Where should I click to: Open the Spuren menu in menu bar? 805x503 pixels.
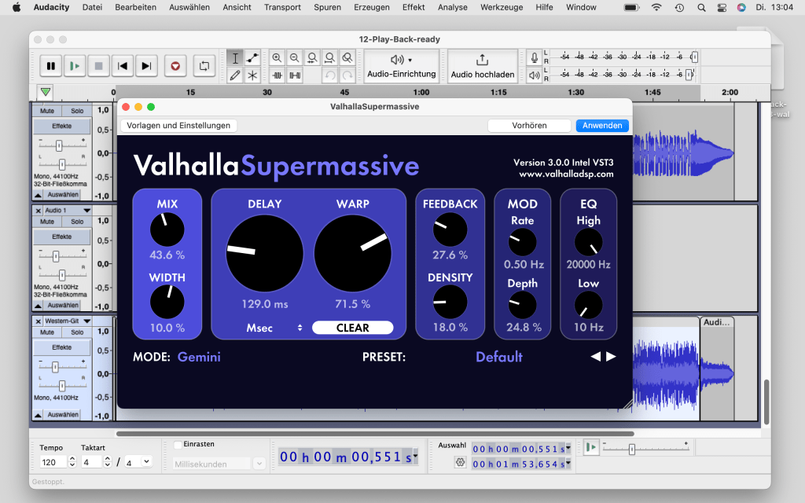coord(327,7)
